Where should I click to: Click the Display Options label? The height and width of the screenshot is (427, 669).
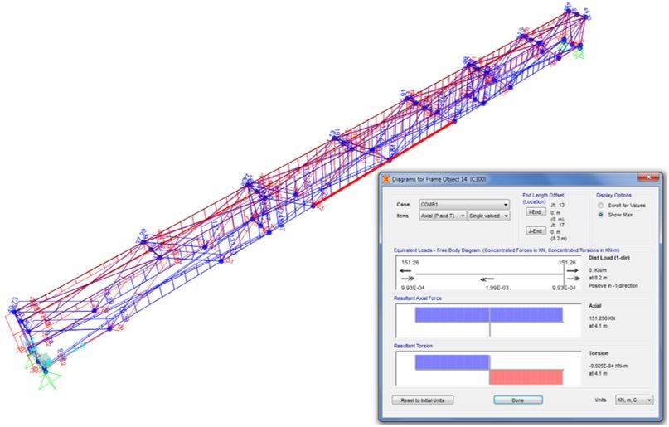click(x=614, y=196)
